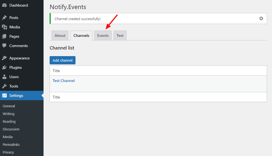The image size is (272, 156).
Task: Go to Media settings submenu under Settings
Action: click(x=8, y=137)
